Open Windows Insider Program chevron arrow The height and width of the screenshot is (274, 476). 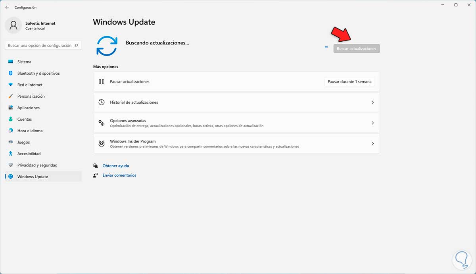[x=372, y=143]
